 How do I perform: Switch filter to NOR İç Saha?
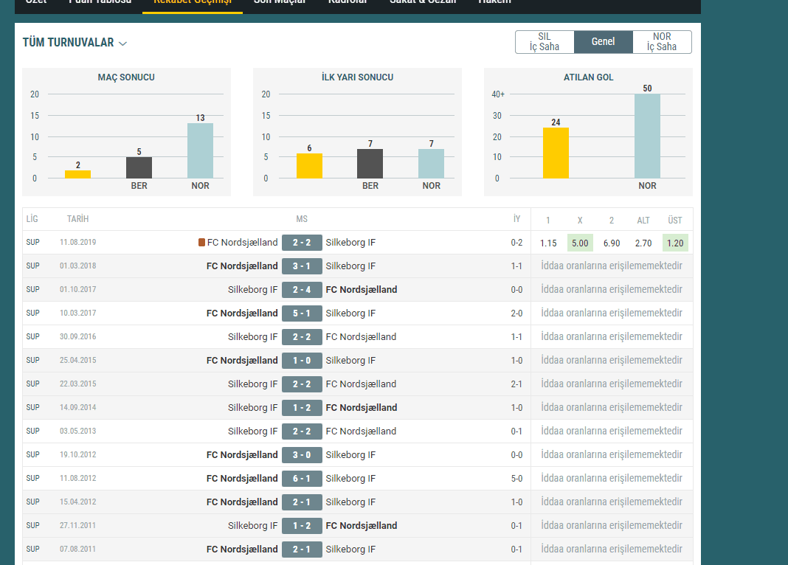click(662, 42)
